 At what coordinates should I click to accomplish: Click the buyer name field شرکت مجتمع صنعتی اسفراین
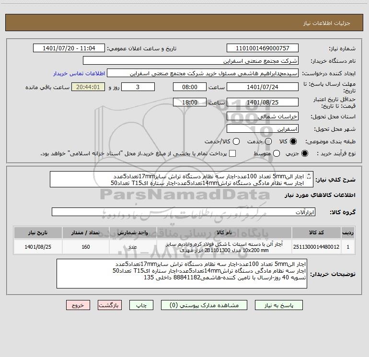pos(191,60)
